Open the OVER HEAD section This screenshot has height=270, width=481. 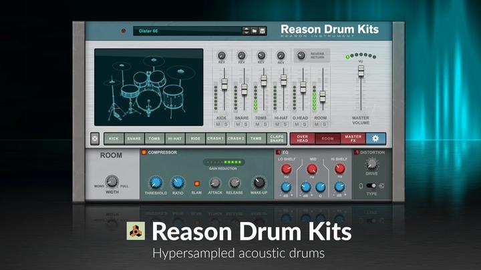[x=303, y=139]
